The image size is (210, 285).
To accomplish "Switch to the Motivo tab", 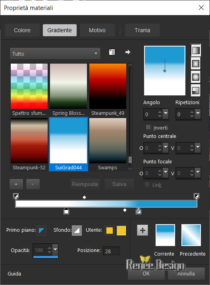I will pyautogui.click(x=97, y=30).
